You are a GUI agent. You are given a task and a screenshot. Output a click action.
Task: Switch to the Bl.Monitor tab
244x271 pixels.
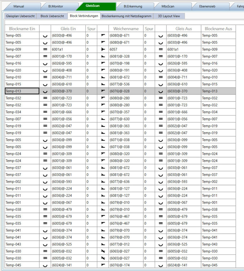(x=56, y=7)
